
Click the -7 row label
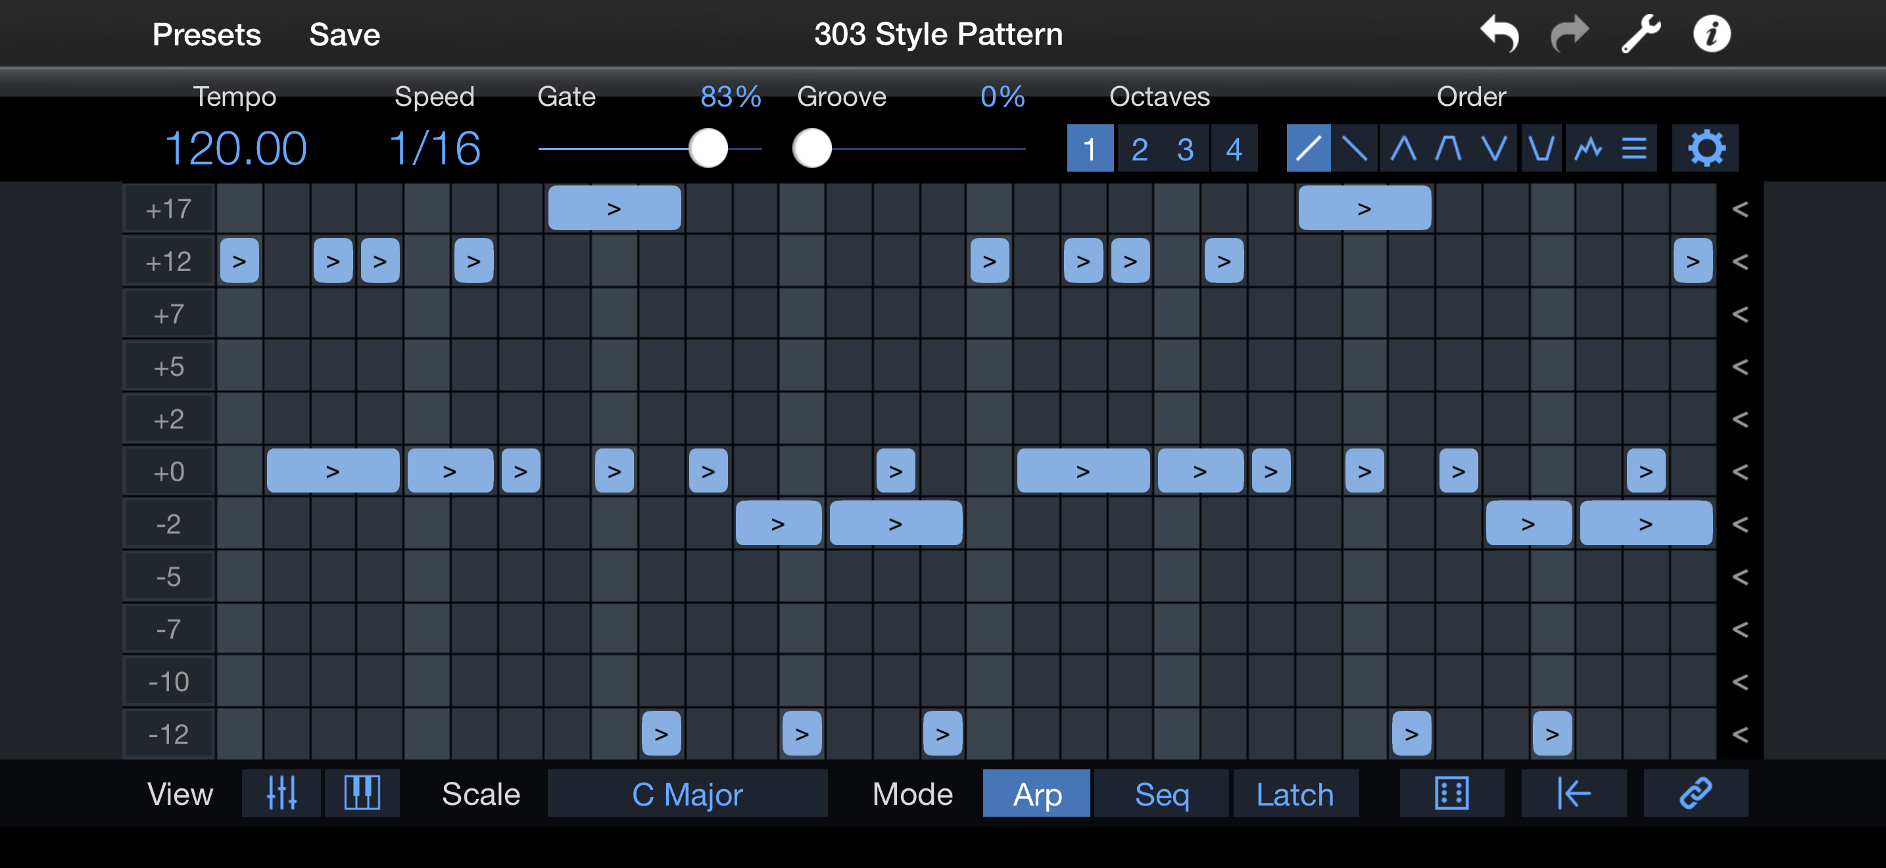[x=169, y=629]
